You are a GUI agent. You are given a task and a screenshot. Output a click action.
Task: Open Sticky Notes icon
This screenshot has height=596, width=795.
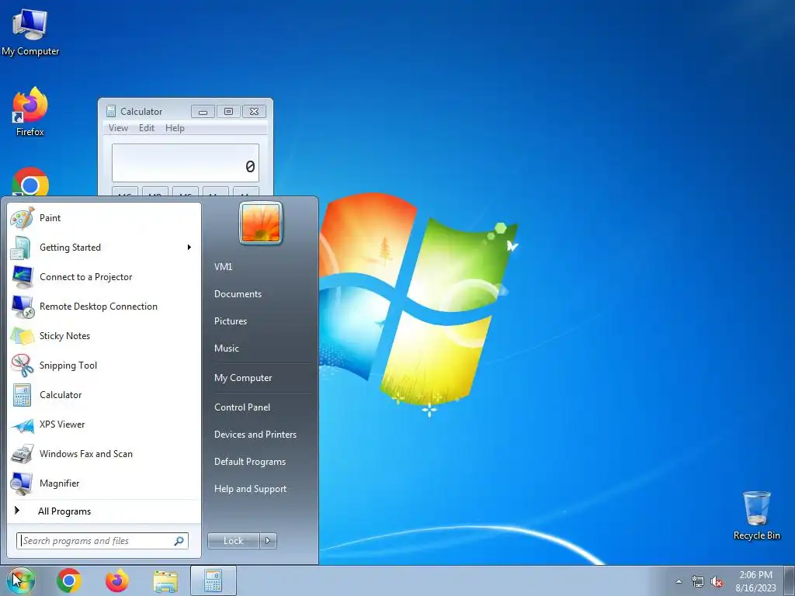23,336
